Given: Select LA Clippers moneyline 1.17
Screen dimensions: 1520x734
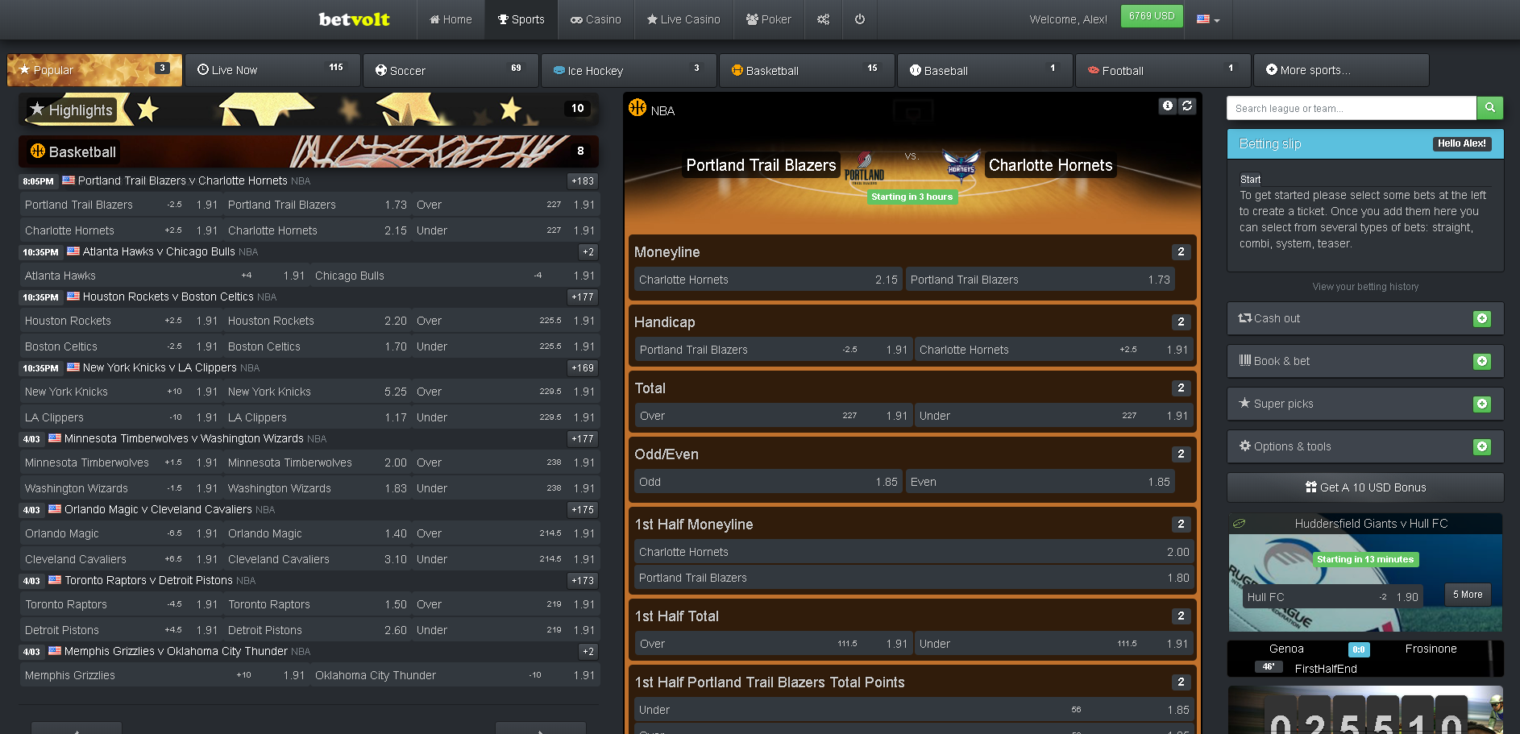Looking at the screenshot, I should 318,417.
